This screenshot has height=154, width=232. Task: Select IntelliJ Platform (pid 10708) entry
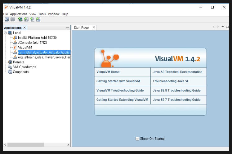37,38
